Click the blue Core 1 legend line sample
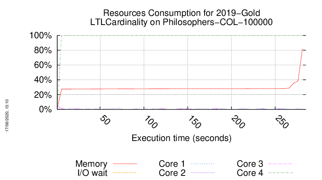Viewport: 322px width, 180px height. (x=203, y=164)
